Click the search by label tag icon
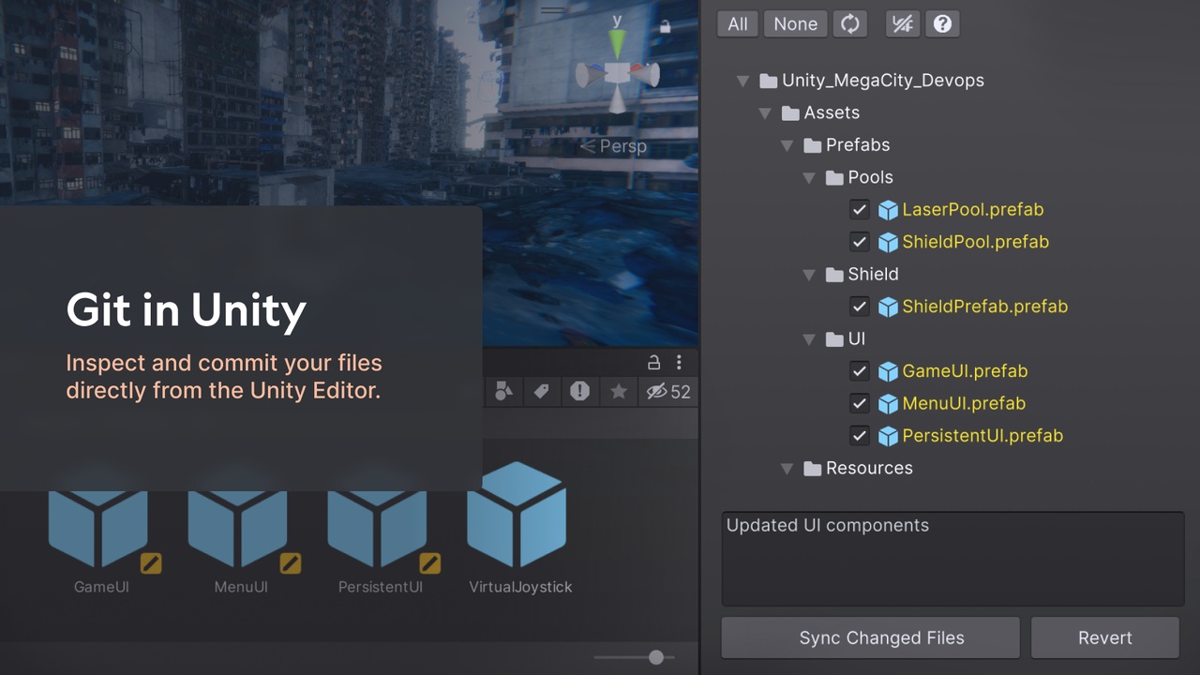Viewport: 1200px width, 675px height. pos(541,391)
